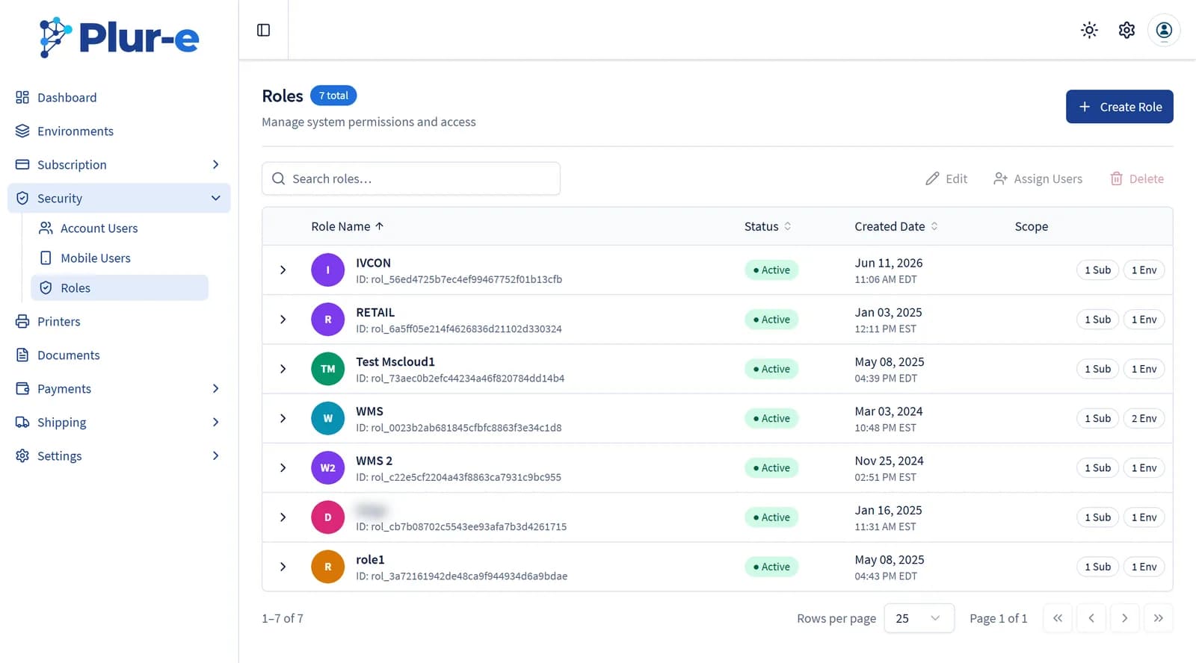Click the Create Role button
The width and height of the screenshot is (1196, 663).
click(x=1119, y=107)
